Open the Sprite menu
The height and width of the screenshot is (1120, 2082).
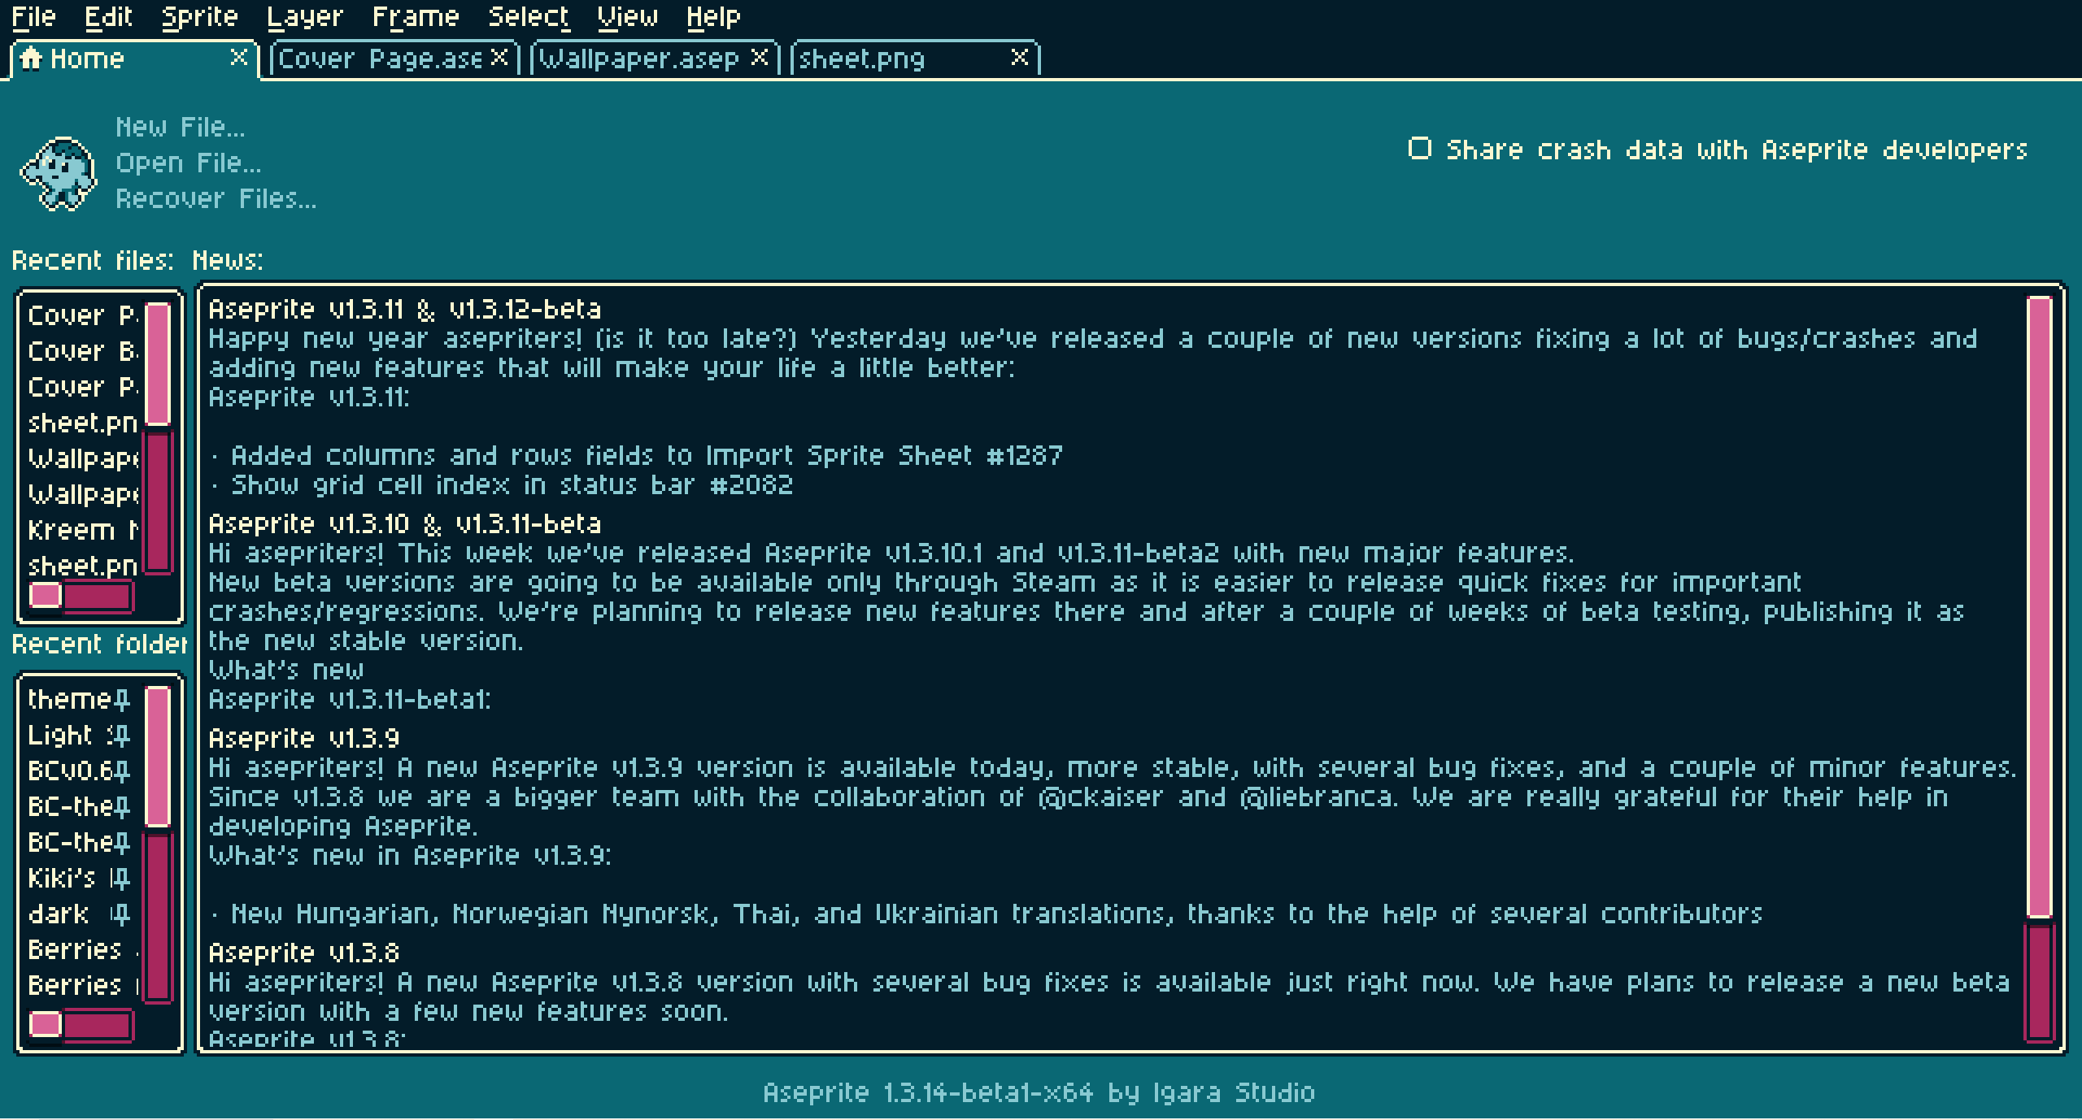(x=200, y=16)
